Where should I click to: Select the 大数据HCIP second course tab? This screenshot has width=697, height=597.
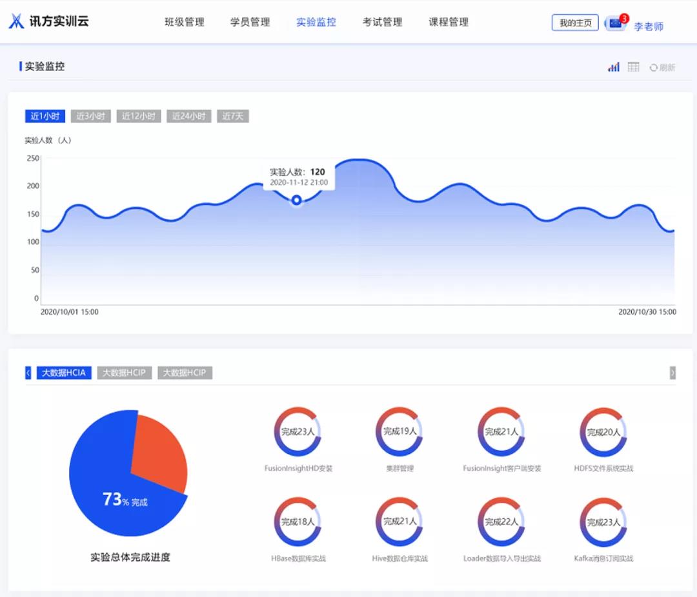(123, 373)
